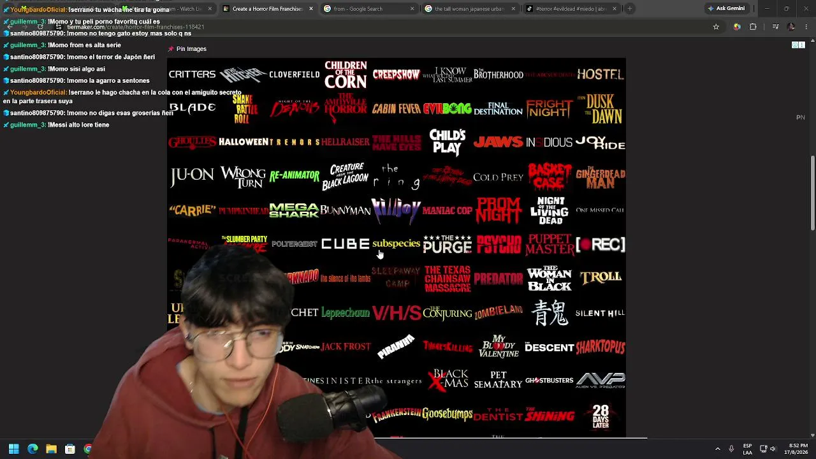The height and width of the screenshot is (459, 816).
Task: Select the Brotherhood logo
Action: tap(499, 75)
